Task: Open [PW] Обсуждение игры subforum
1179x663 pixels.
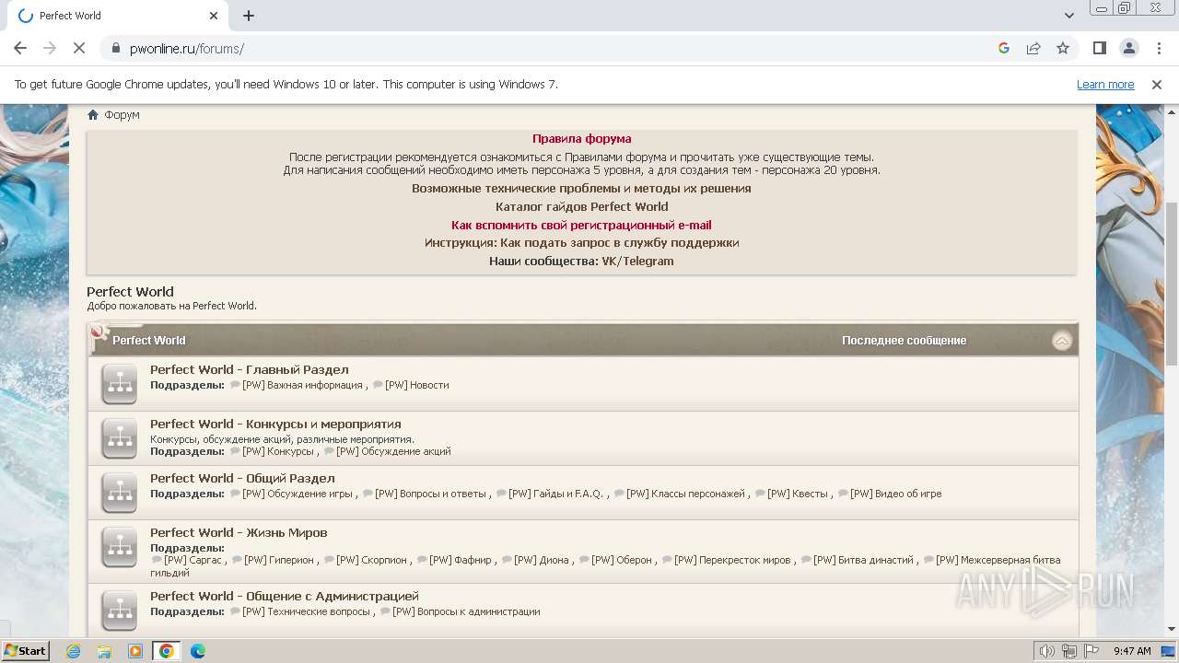Action: pyautogui.click(x=298, y=494)
